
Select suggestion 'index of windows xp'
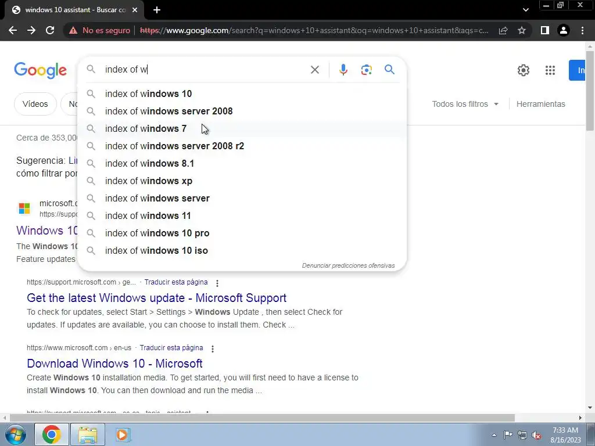pyautogui.click(x=242, y=181)
